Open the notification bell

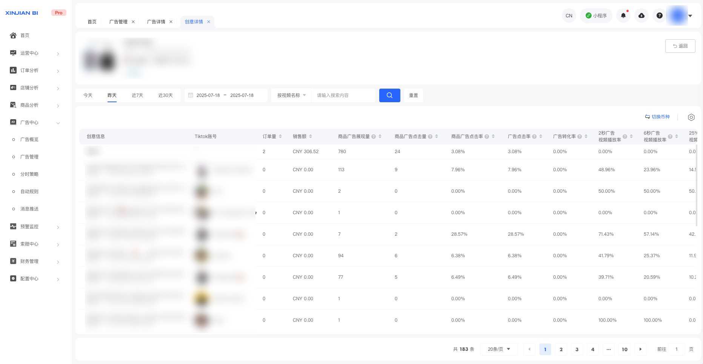click(623, 15)
